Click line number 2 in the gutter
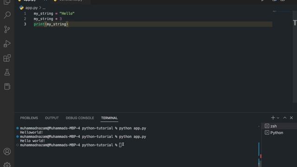The width and height of the screenshot is (297, 167). pyautogui.click(x=25, y=19)
